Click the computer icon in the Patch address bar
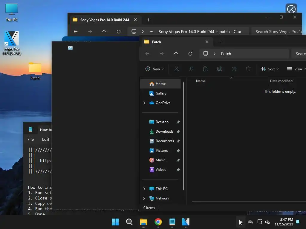Image resolution: width=306 pixels, height=229 pixels. pos(206,54)
